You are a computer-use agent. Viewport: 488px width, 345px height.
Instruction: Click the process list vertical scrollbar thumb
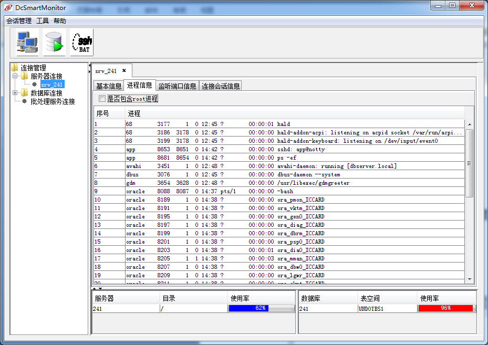coord(469,163)
